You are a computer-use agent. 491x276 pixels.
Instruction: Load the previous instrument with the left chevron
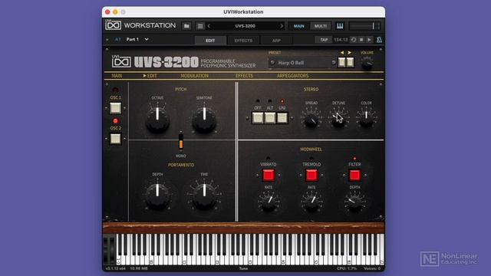[209, 26]
